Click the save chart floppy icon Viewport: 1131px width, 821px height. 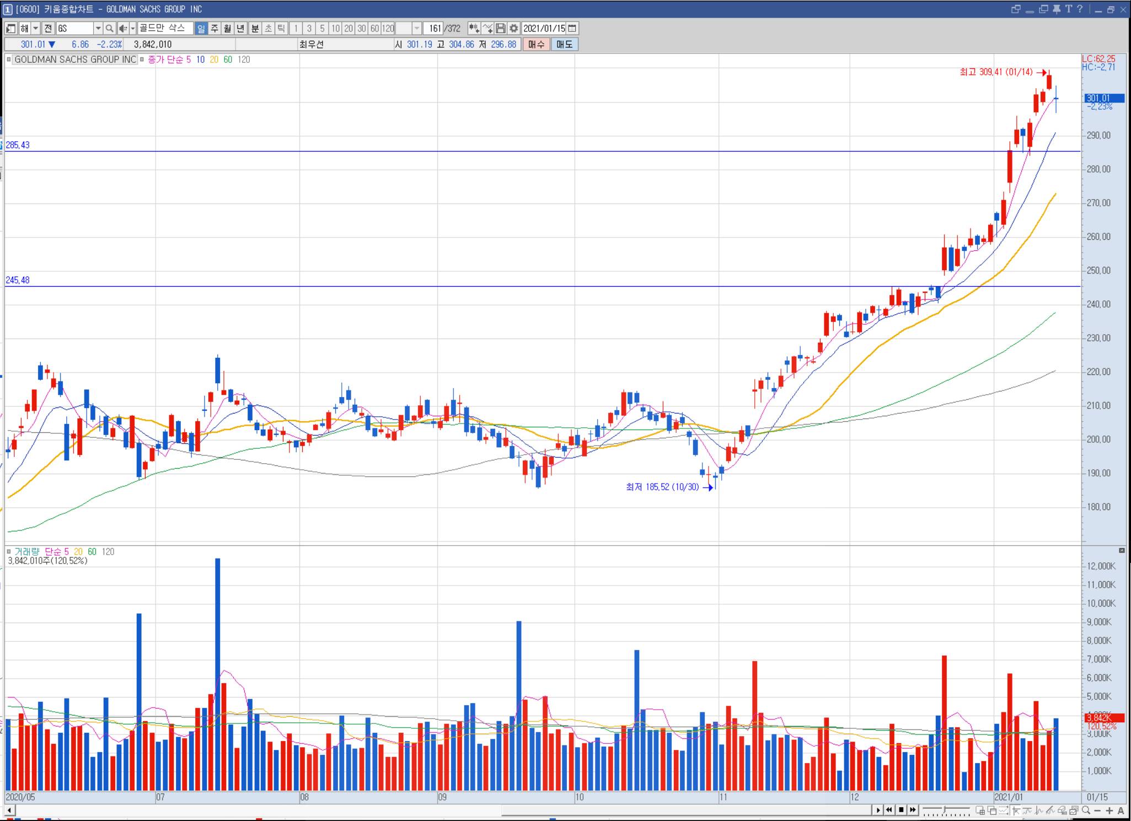[x=501, y=28]
